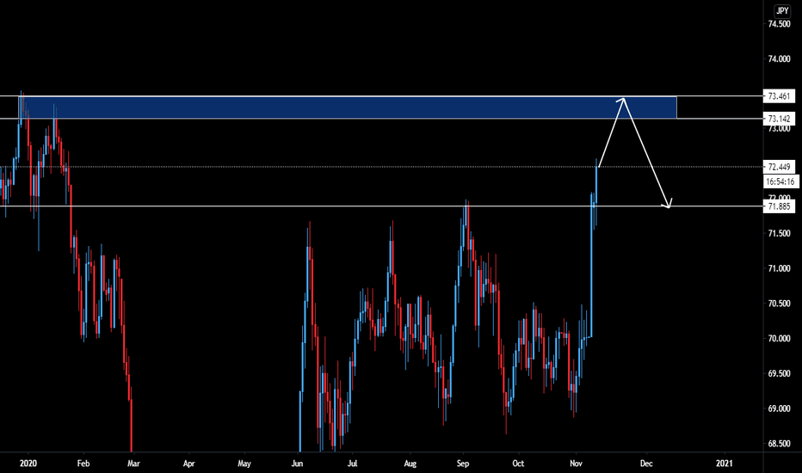802x473 pixels.
Task: Select the 73.461 price level label
Action: 779,96
